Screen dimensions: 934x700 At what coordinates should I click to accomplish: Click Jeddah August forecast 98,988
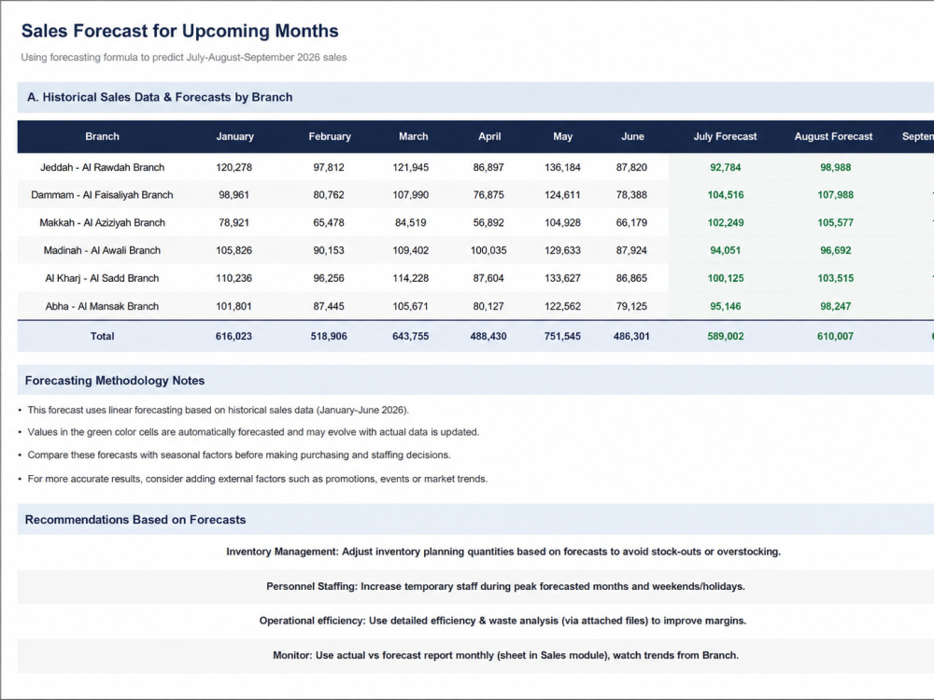[836, 167]
